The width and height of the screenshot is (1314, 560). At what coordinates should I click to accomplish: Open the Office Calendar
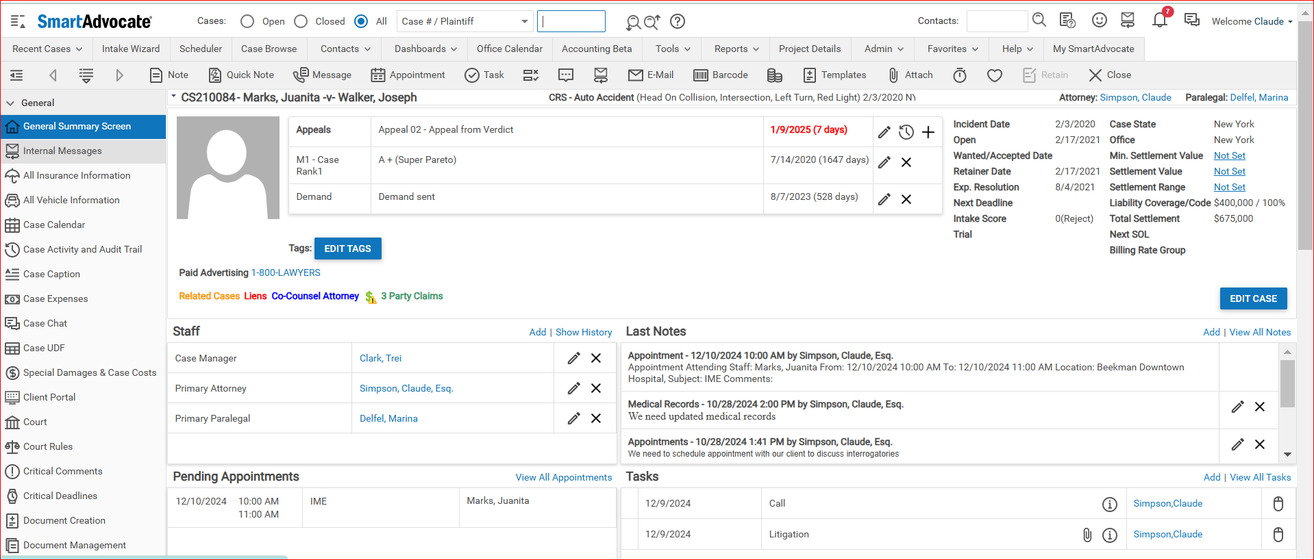pyautogui.click(x=510, y=49)
